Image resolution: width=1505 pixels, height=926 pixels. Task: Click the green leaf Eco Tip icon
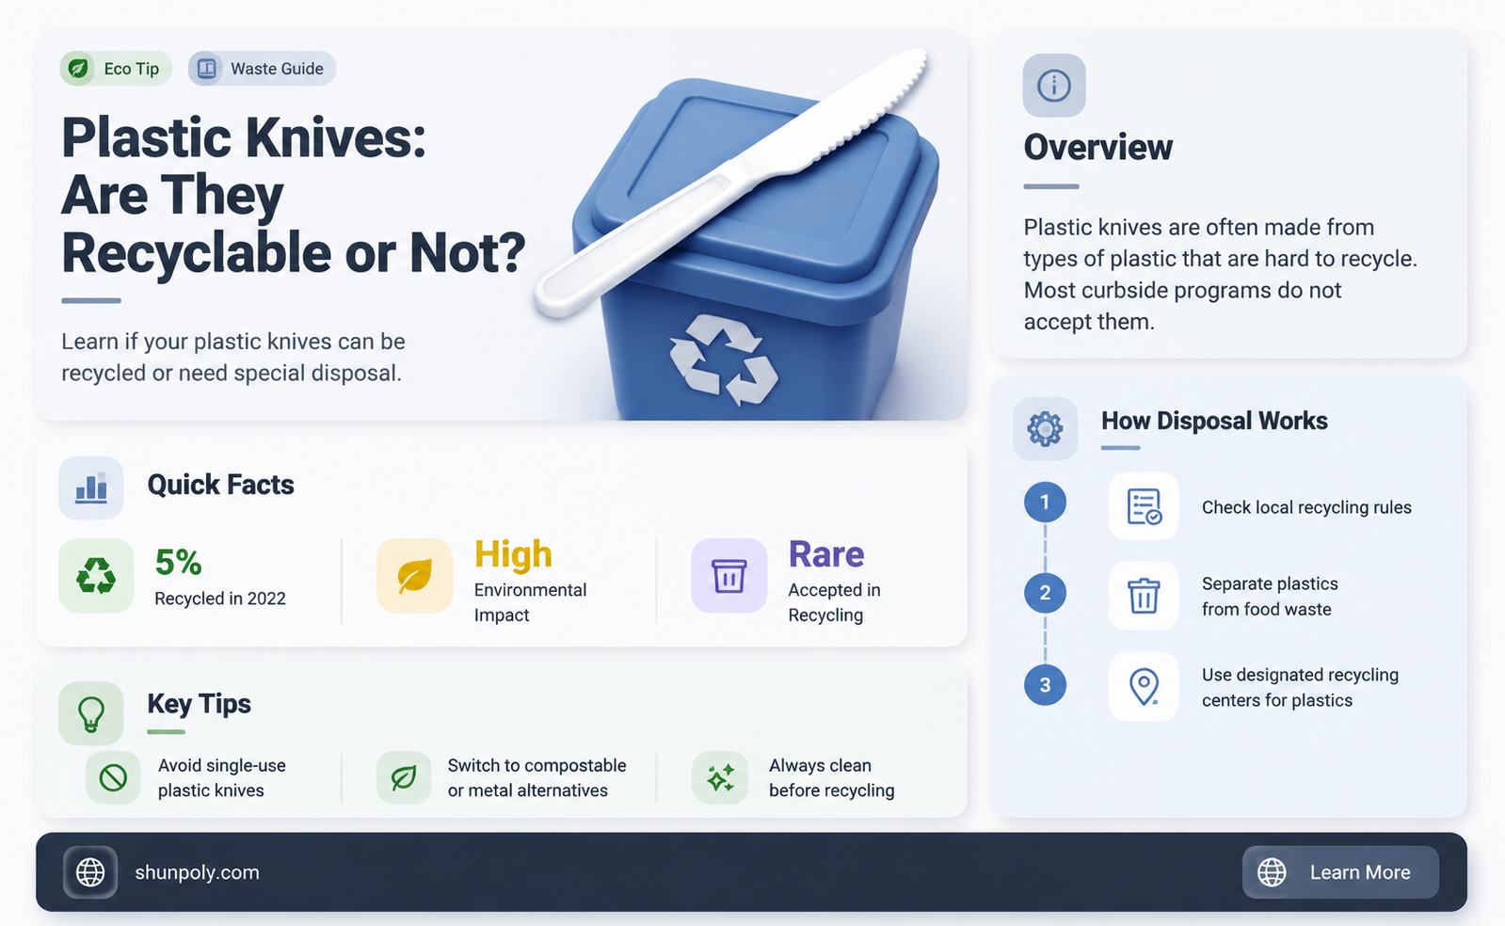point(78,69)
